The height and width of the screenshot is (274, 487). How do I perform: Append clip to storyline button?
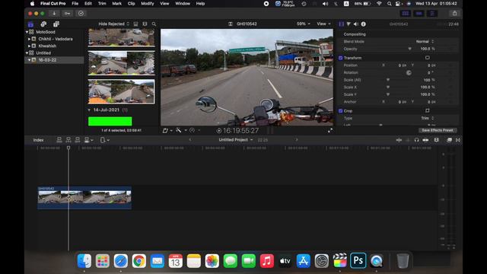coord(78,140)
